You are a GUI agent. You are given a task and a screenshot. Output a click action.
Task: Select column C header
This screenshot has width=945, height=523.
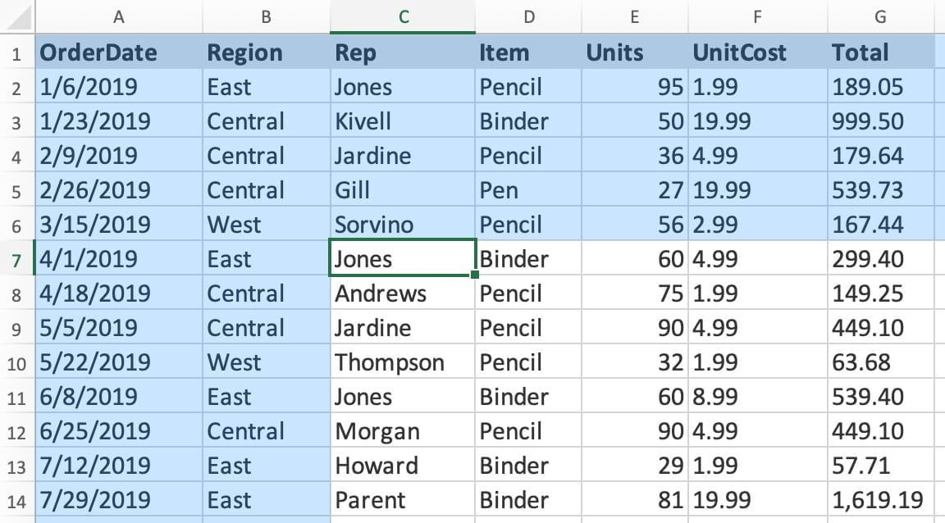pos(402,16)
